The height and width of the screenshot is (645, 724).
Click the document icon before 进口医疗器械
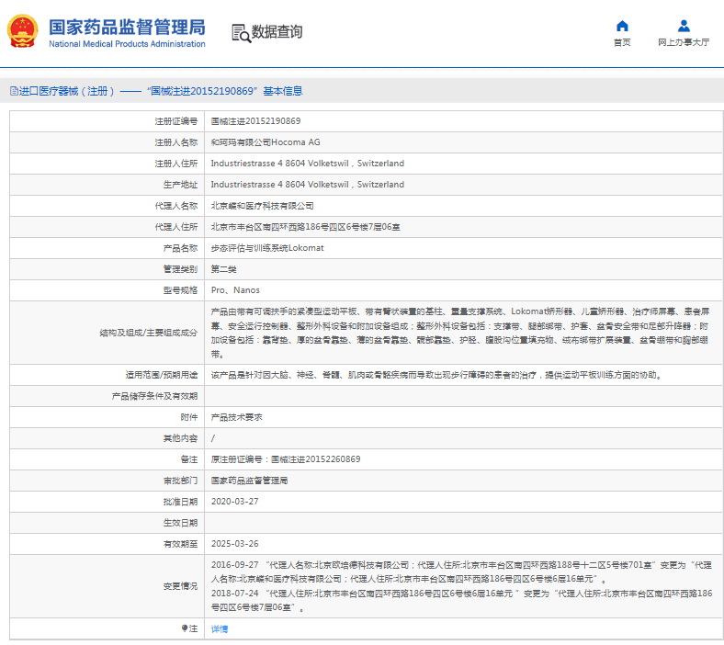point(13,91)
